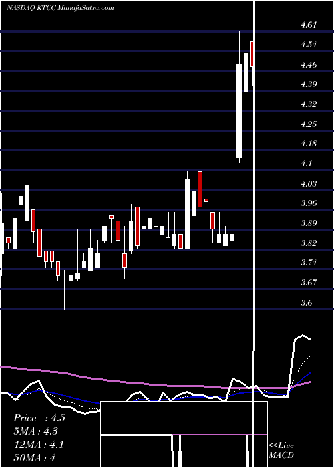334x468 pixels.
Task: Select the 4.03 price axis label
Action: (x=309, y=183)
